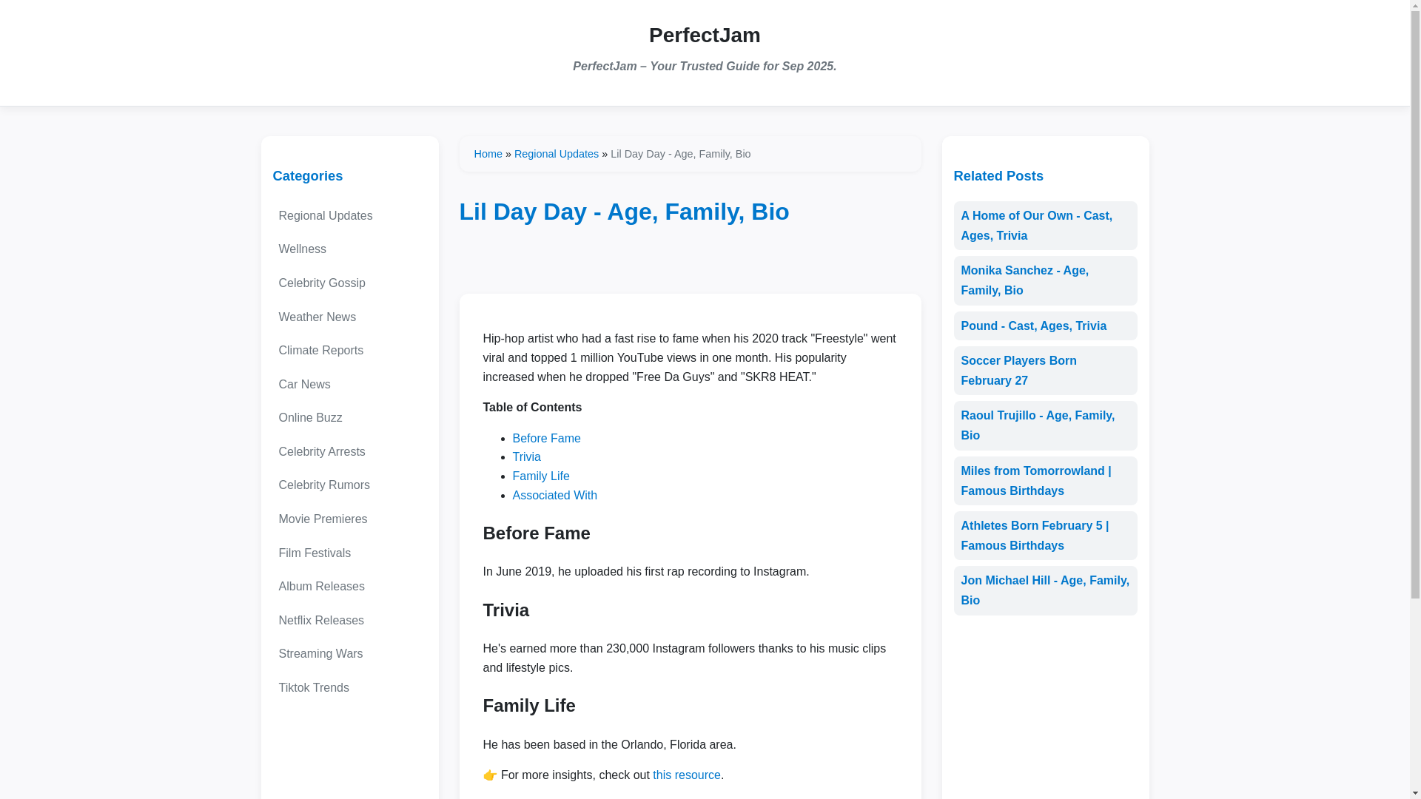Open Celebrity Gossip category
The image size is (1421, 799).
coord(349,283)
